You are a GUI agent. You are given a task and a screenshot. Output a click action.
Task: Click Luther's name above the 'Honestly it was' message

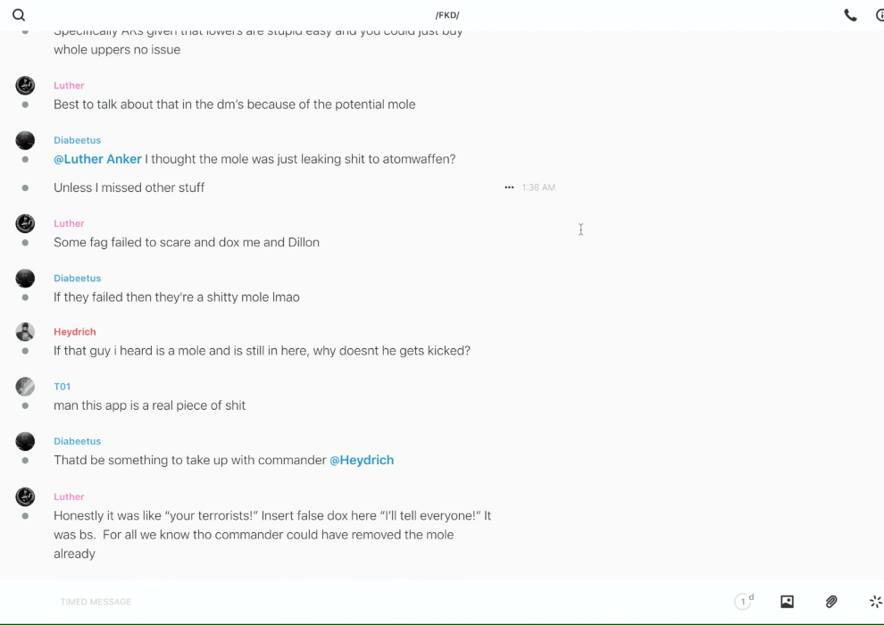point(69,496)
